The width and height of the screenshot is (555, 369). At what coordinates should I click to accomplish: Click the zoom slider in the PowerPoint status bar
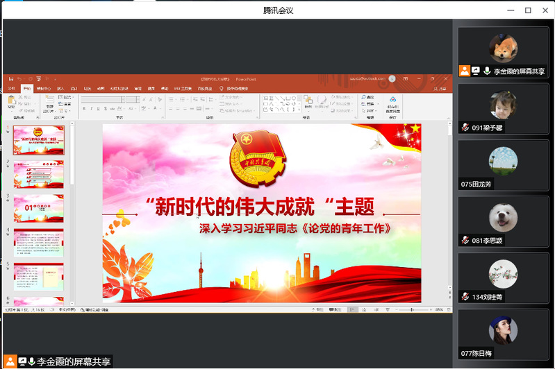413,309
